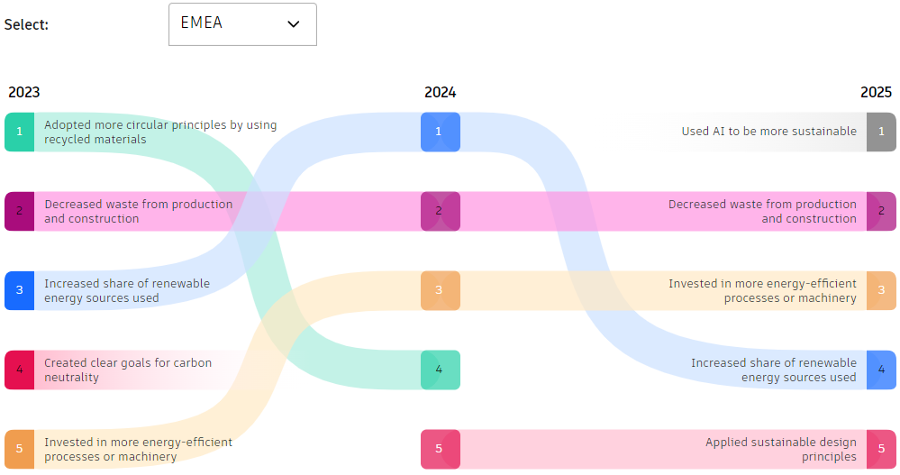900x475 pixels.
Task: Select 'Used AI to be more sustainable' label
Action: pos(768,132)
